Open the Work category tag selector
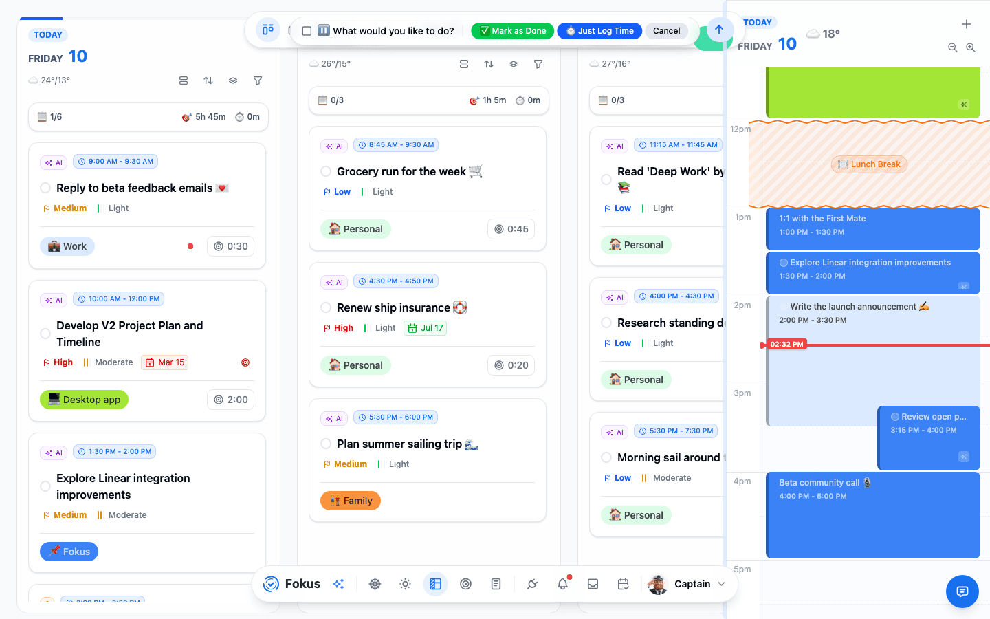990x619 pixels. [67, 246]
